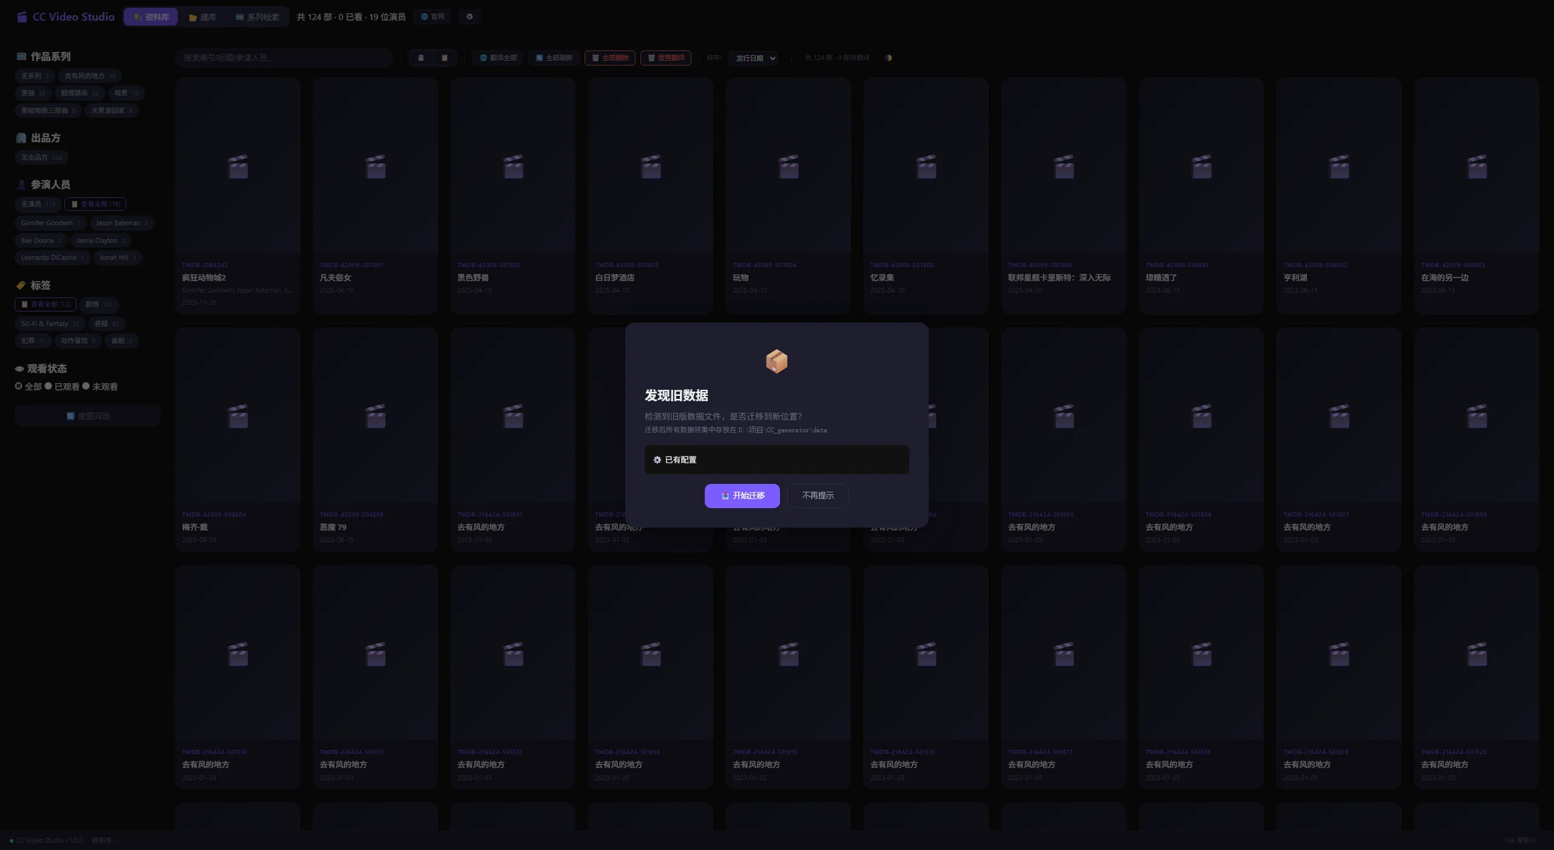Click the search input field
Screen dimensions: 1554x850
284,58
